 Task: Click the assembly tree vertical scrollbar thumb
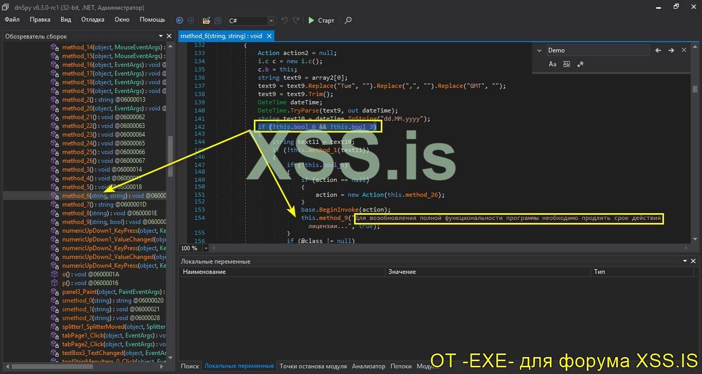[170, 156]
